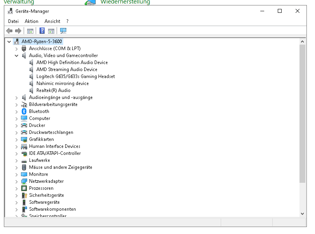Screen dimensions: 315x234
Task: Maximize the Geräte-Manager window
Action: coord(280,11)
